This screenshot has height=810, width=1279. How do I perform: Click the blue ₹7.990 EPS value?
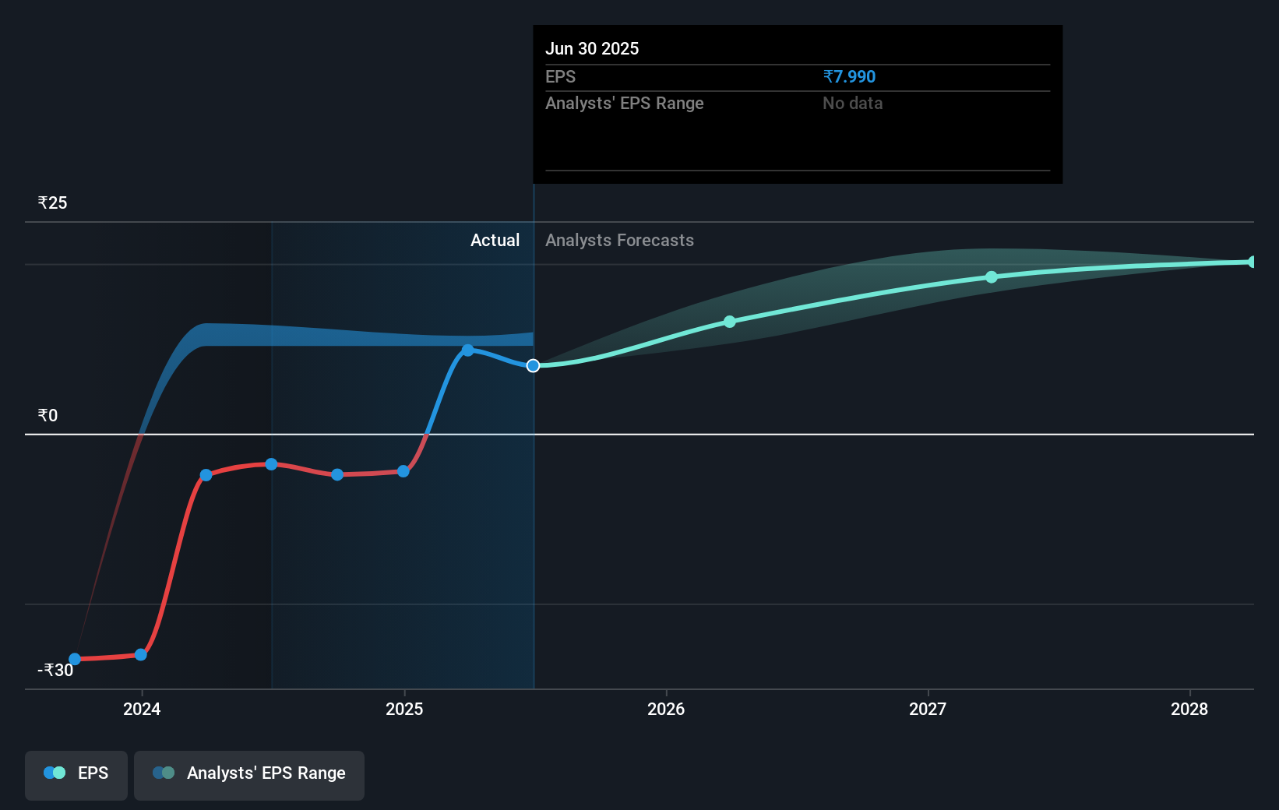pyautogui.click(x=848, y=76)
